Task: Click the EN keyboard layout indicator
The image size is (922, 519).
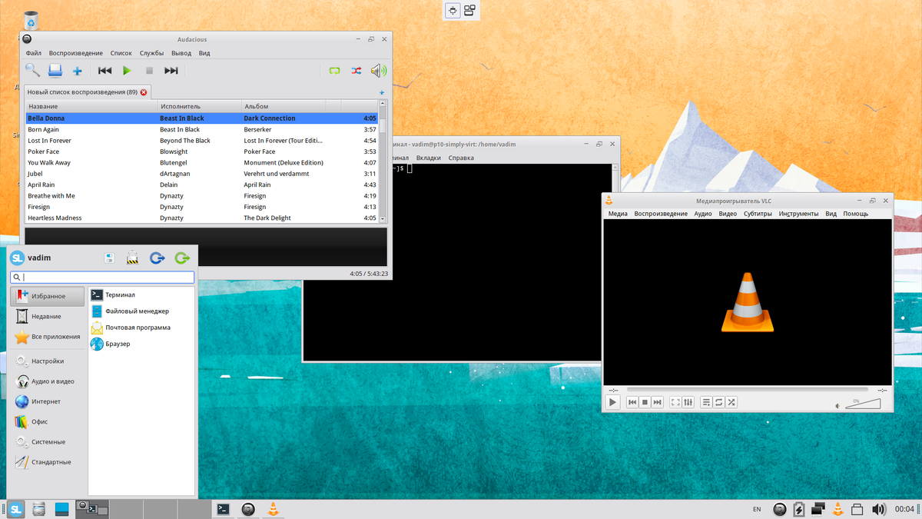Action: [757, 509]
